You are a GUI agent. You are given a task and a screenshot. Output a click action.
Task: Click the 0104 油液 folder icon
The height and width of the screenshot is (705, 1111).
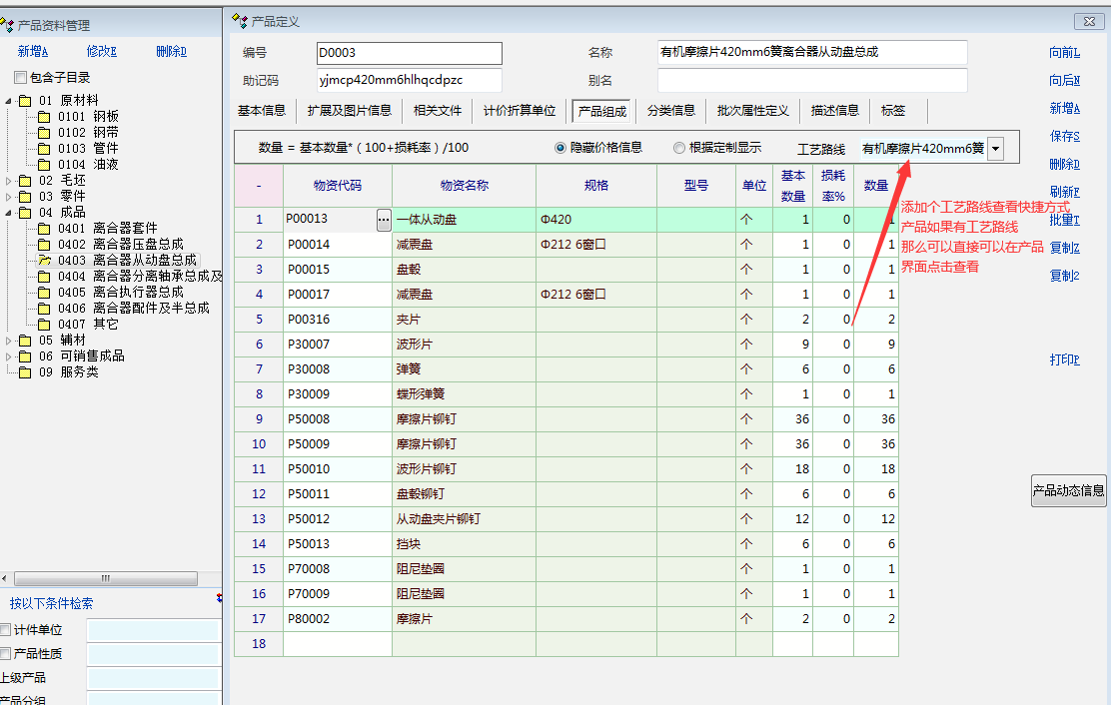(44, 165)
